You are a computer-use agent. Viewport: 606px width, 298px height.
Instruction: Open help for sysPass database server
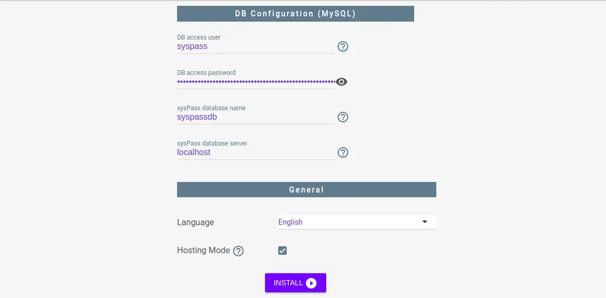tap(343, 152)
